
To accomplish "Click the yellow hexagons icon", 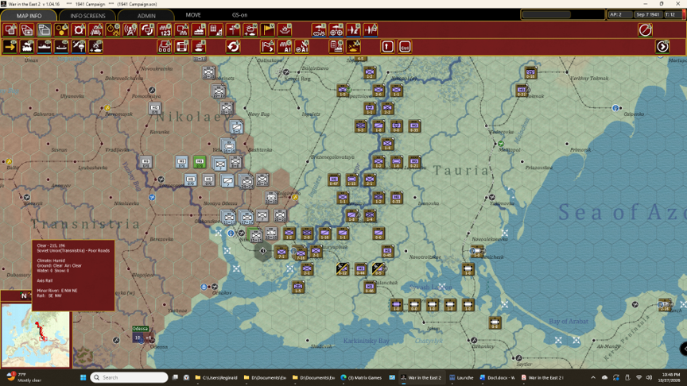I will click(61, 29).
